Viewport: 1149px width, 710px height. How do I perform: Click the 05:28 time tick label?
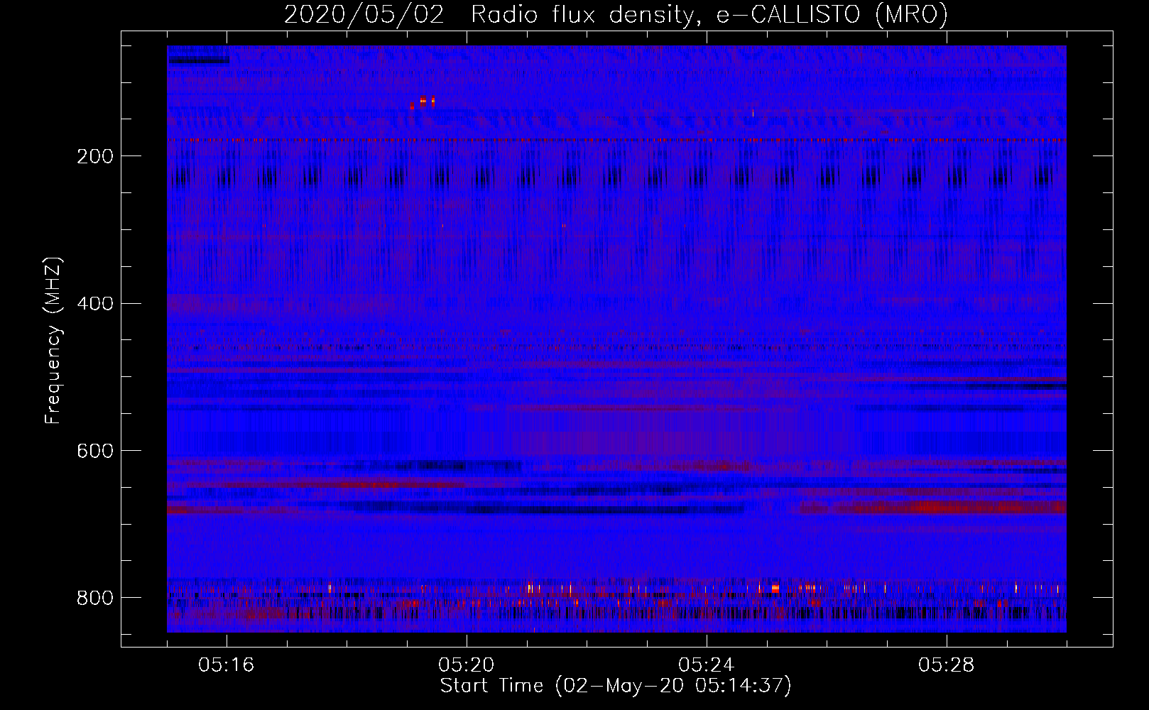(x=947, y=665)
